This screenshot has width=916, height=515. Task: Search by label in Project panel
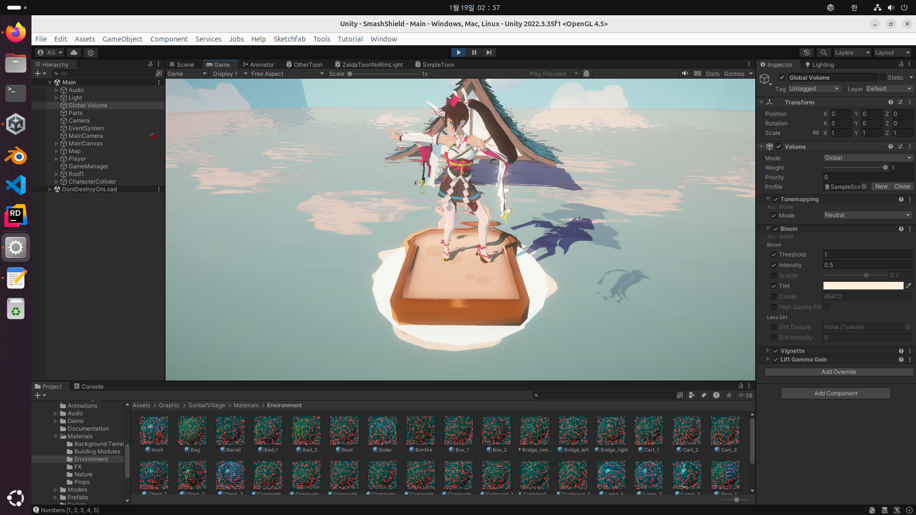pos(704,395)
